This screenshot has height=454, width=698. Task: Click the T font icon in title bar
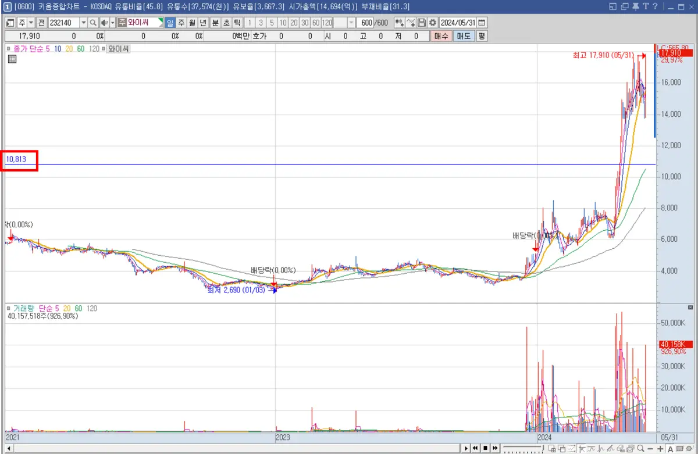point(645,6)
